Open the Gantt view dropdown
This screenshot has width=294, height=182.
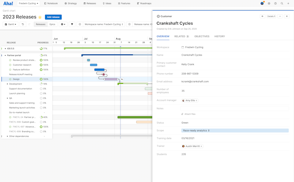[11, 24]
